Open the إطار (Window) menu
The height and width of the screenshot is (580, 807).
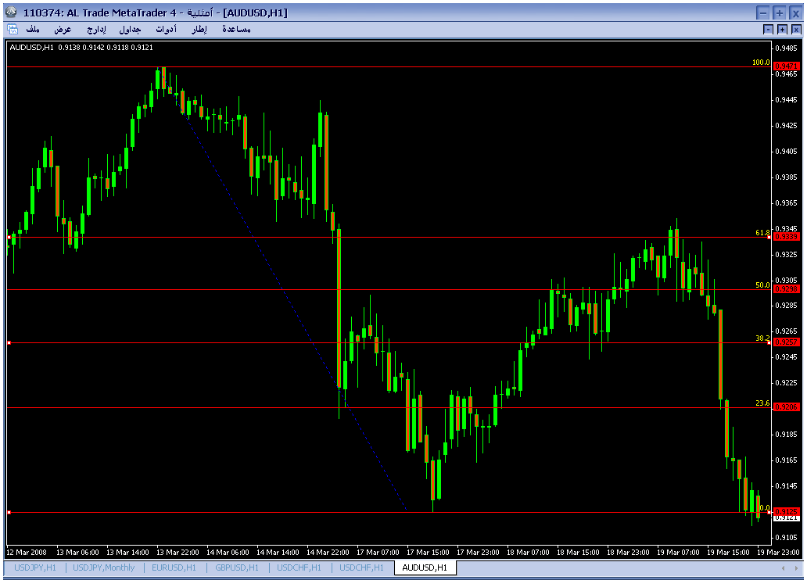(199, 30)
